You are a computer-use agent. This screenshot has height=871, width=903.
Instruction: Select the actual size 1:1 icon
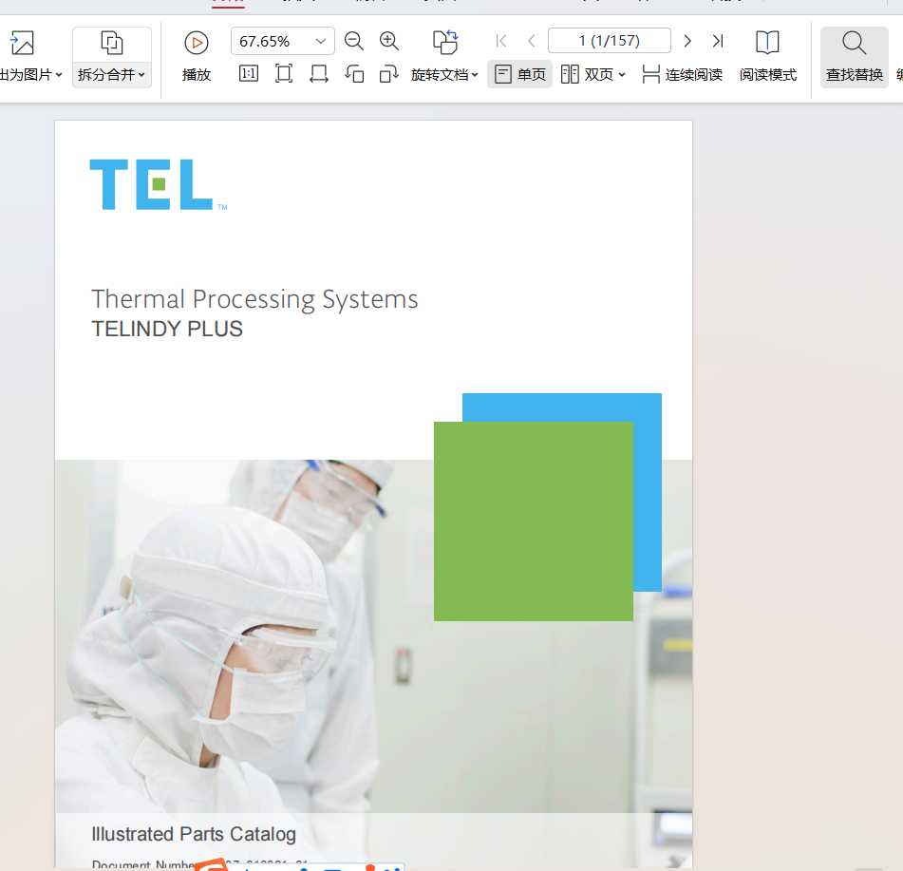click(249, 74)
